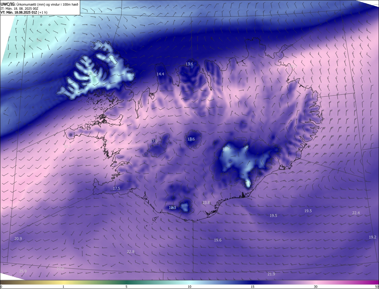Click the colorbar tick label 30
379x289 pixels.
pyautogui.click(x=316, y=287)
